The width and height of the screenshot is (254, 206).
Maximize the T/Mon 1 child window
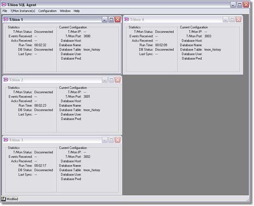(111, 20)
